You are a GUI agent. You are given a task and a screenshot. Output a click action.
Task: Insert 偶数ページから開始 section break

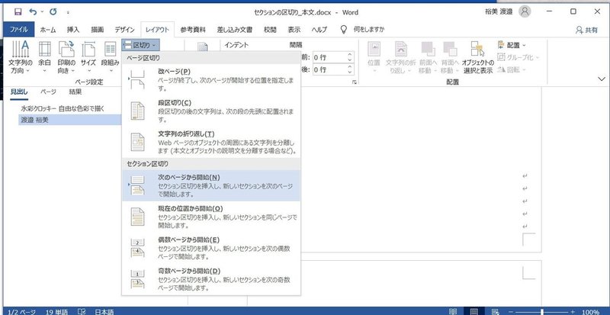point(211,248)
